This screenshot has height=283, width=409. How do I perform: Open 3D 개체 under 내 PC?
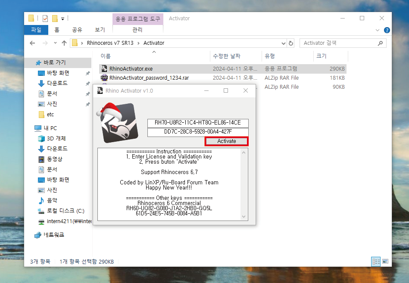point(56,138)
